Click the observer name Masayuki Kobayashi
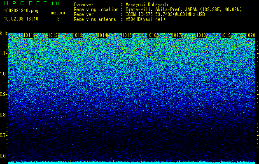Viewport: 259px width, 164px height. [x=148, y=5]
